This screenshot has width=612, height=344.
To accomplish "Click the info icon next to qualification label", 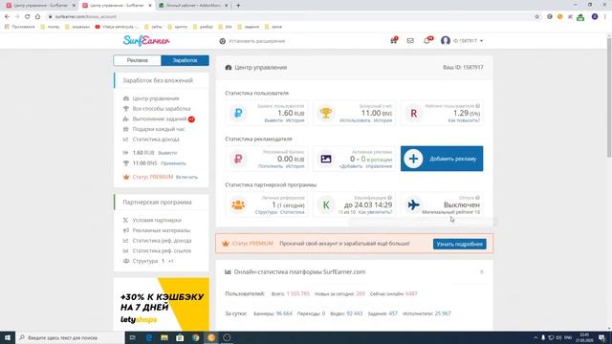I will coord(390,198).
